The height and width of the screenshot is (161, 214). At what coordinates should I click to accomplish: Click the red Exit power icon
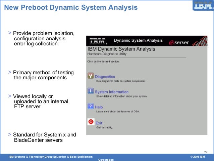pos(91,122)
